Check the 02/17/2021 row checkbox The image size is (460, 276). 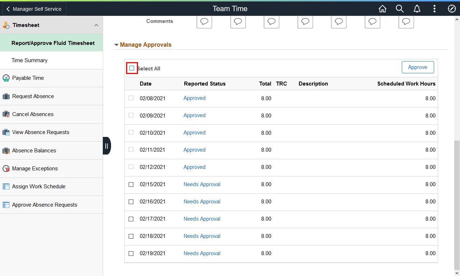click(x=131, y=219)
